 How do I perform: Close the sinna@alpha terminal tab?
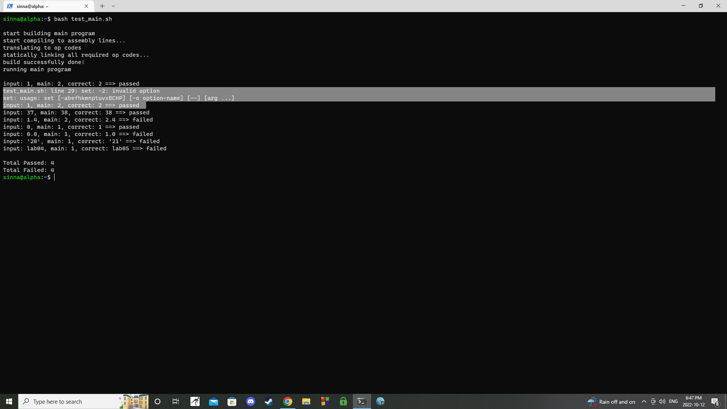coord(86,6)
